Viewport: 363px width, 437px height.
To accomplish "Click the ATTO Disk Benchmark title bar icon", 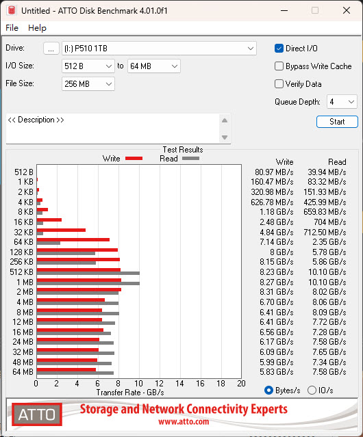I will pos(12,10).
